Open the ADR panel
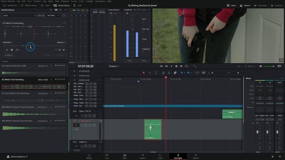This screenshot has width=285, height=160. pyautogui.click(x=77, y=5)
